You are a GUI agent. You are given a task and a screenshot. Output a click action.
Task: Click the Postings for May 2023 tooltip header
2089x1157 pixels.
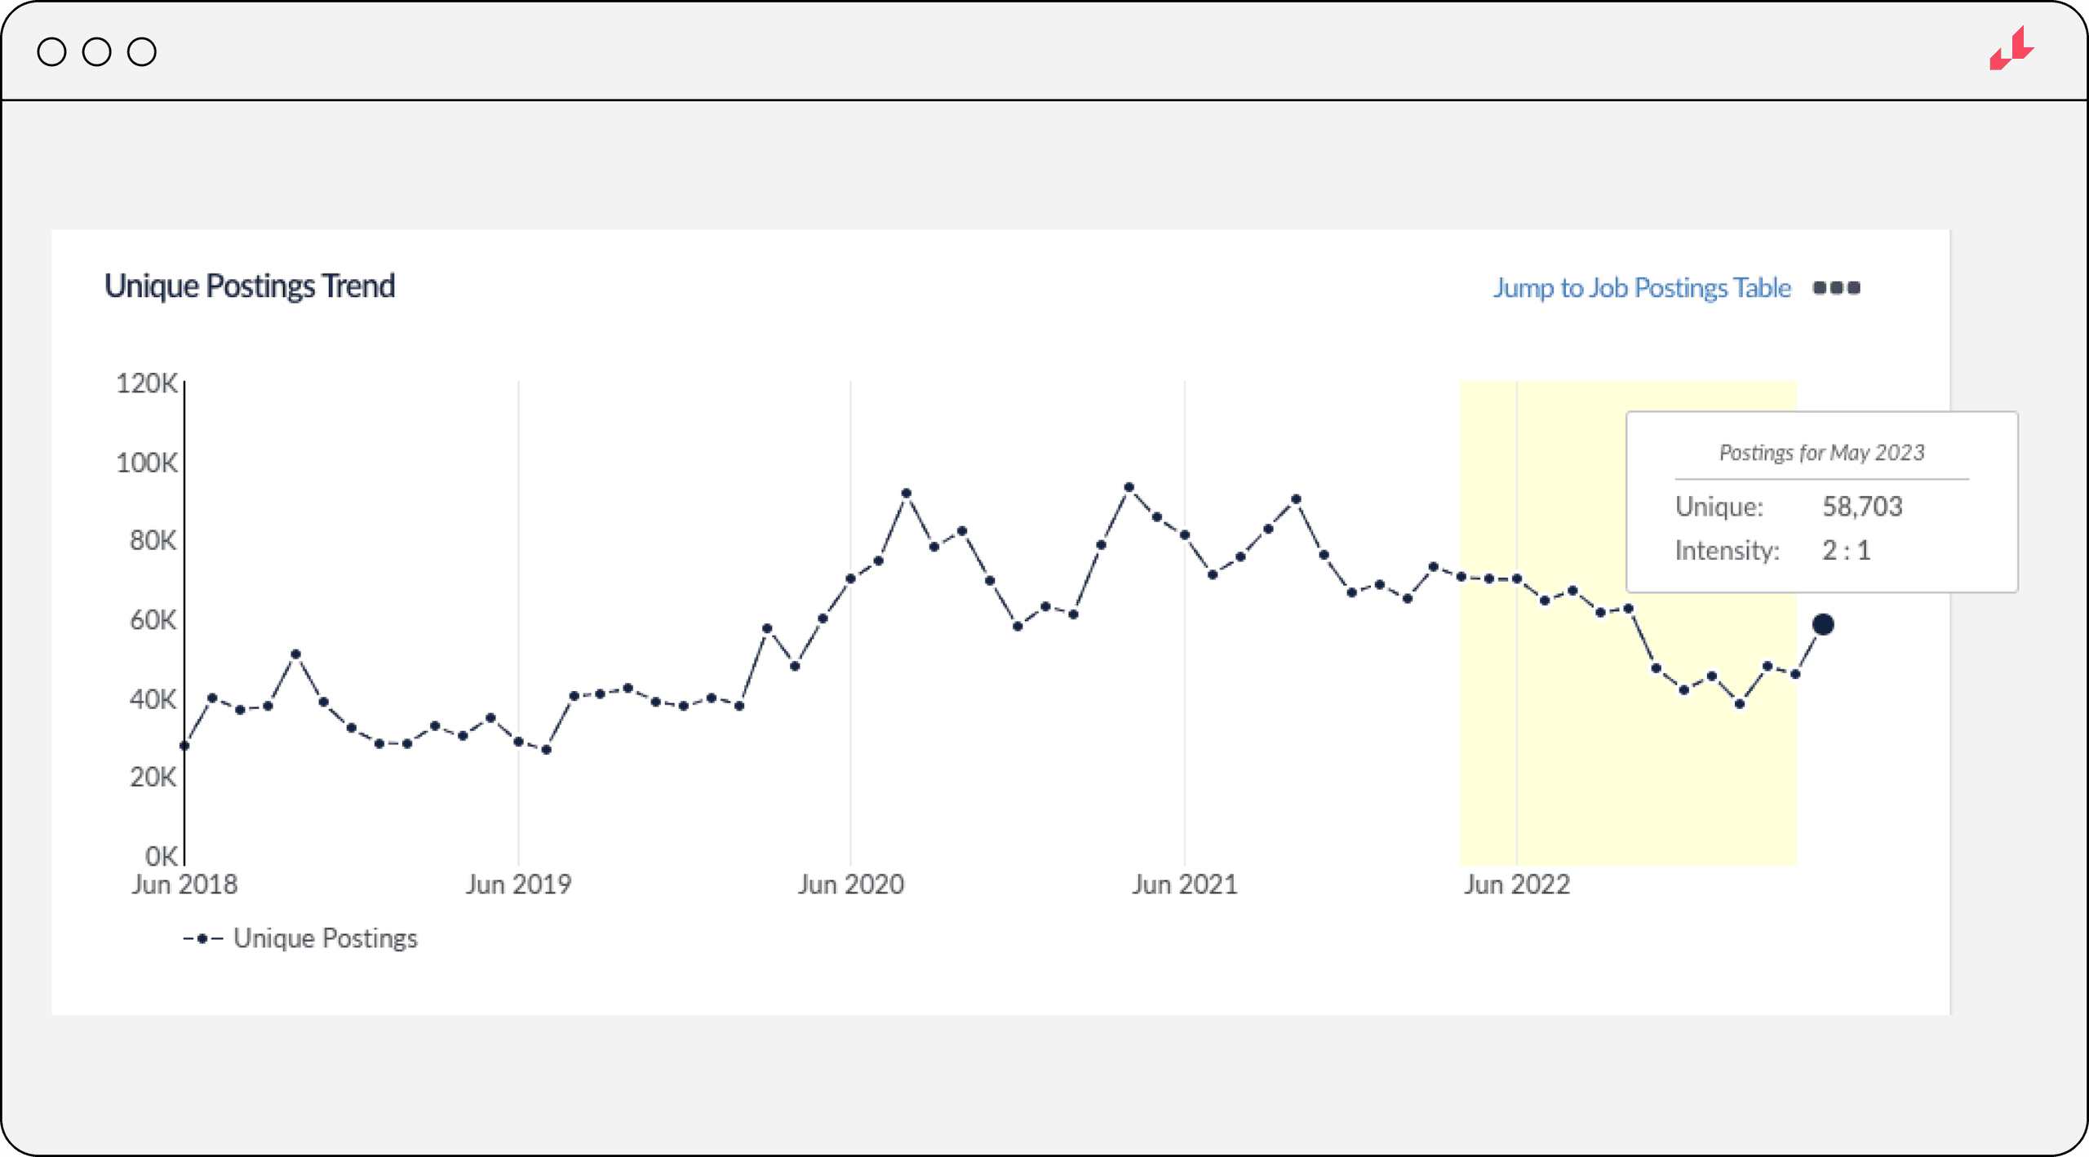pyautogui.click(x=1821, y=453)
